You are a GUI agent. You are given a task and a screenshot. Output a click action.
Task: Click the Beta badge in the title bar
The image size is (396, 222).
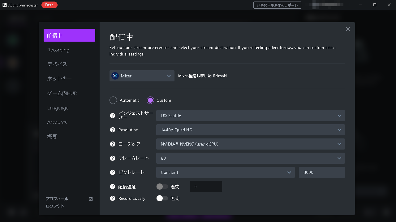[49, 5]
